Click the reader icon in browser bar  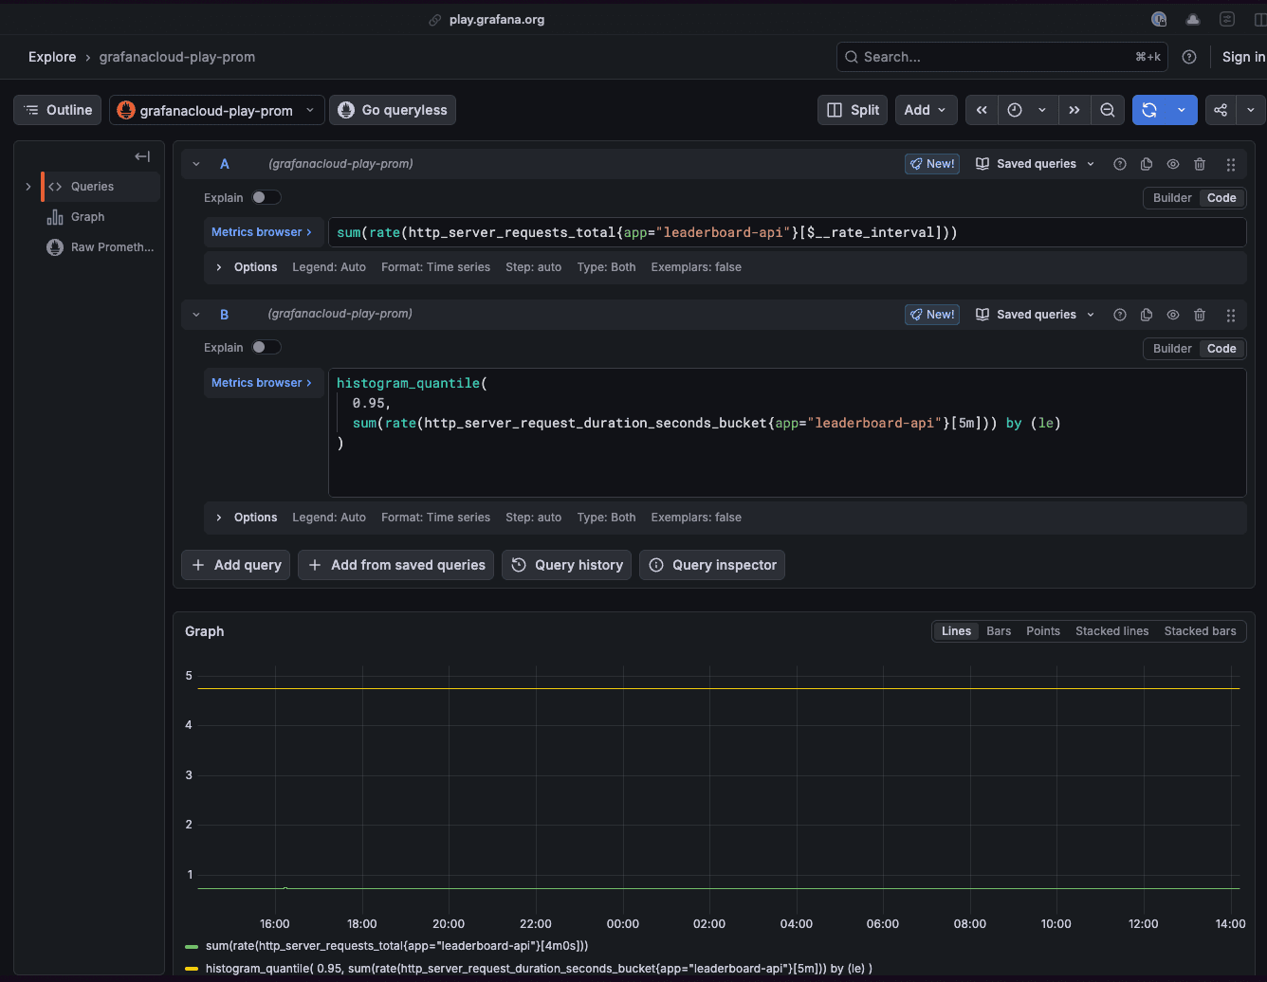1227,19
